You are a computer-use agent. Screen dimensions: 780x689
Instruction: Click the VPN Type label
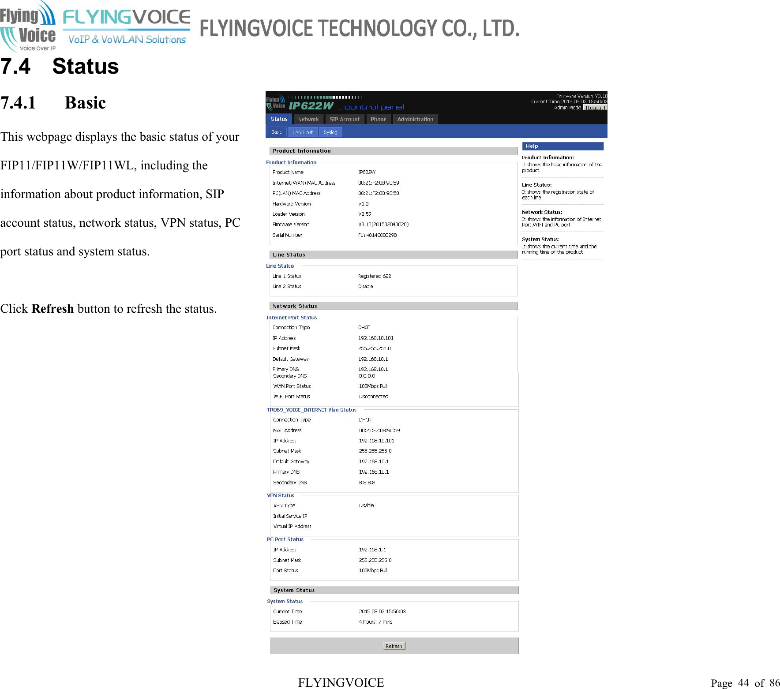point(284,506)
